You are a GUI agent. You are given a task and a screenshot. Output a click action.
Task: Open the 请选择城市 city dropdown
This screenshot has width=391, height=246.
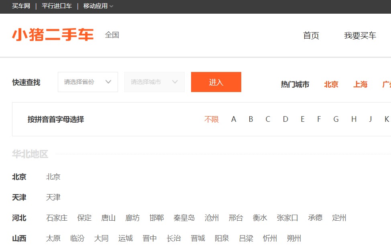(155, 82)
